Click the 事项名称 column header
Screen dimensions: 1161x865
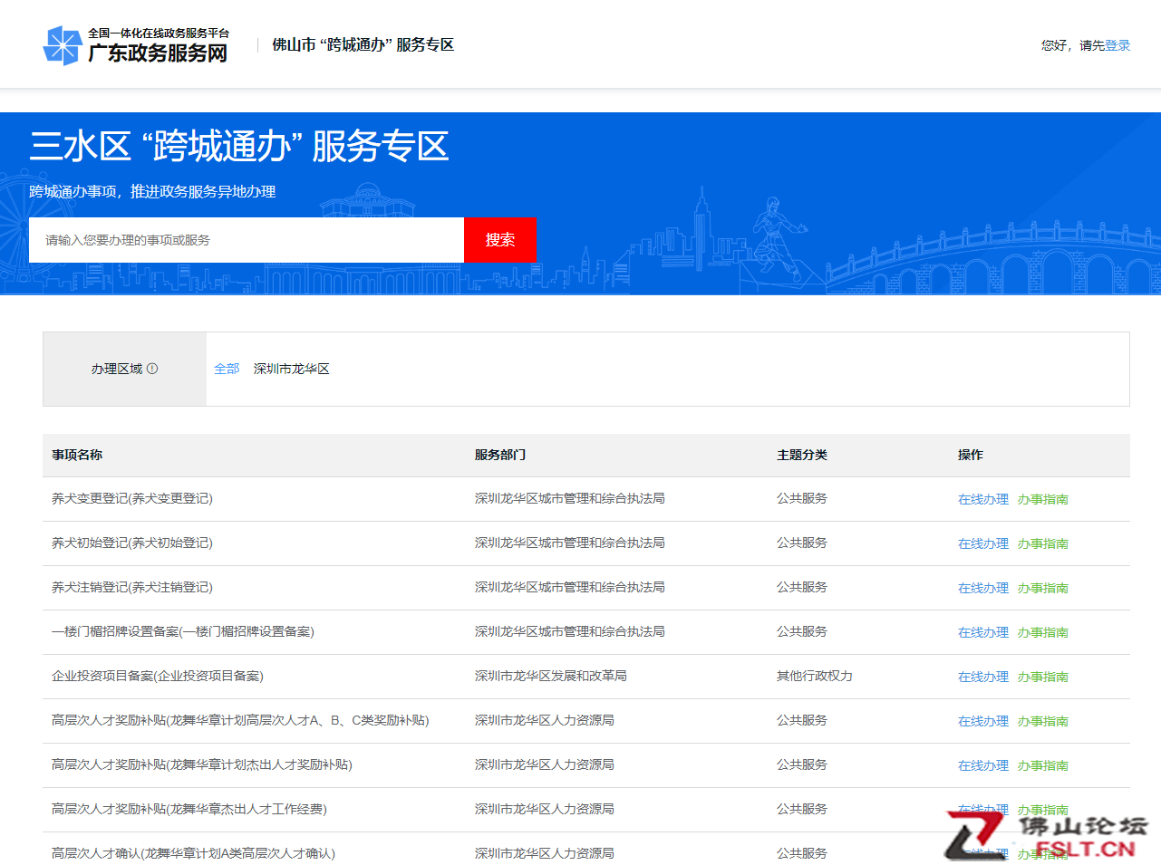[77, 456]
